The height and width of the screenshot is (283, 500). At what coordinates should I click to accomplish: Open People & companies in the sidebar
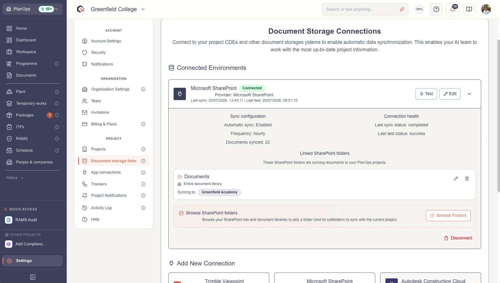click(x=33, y=162)
